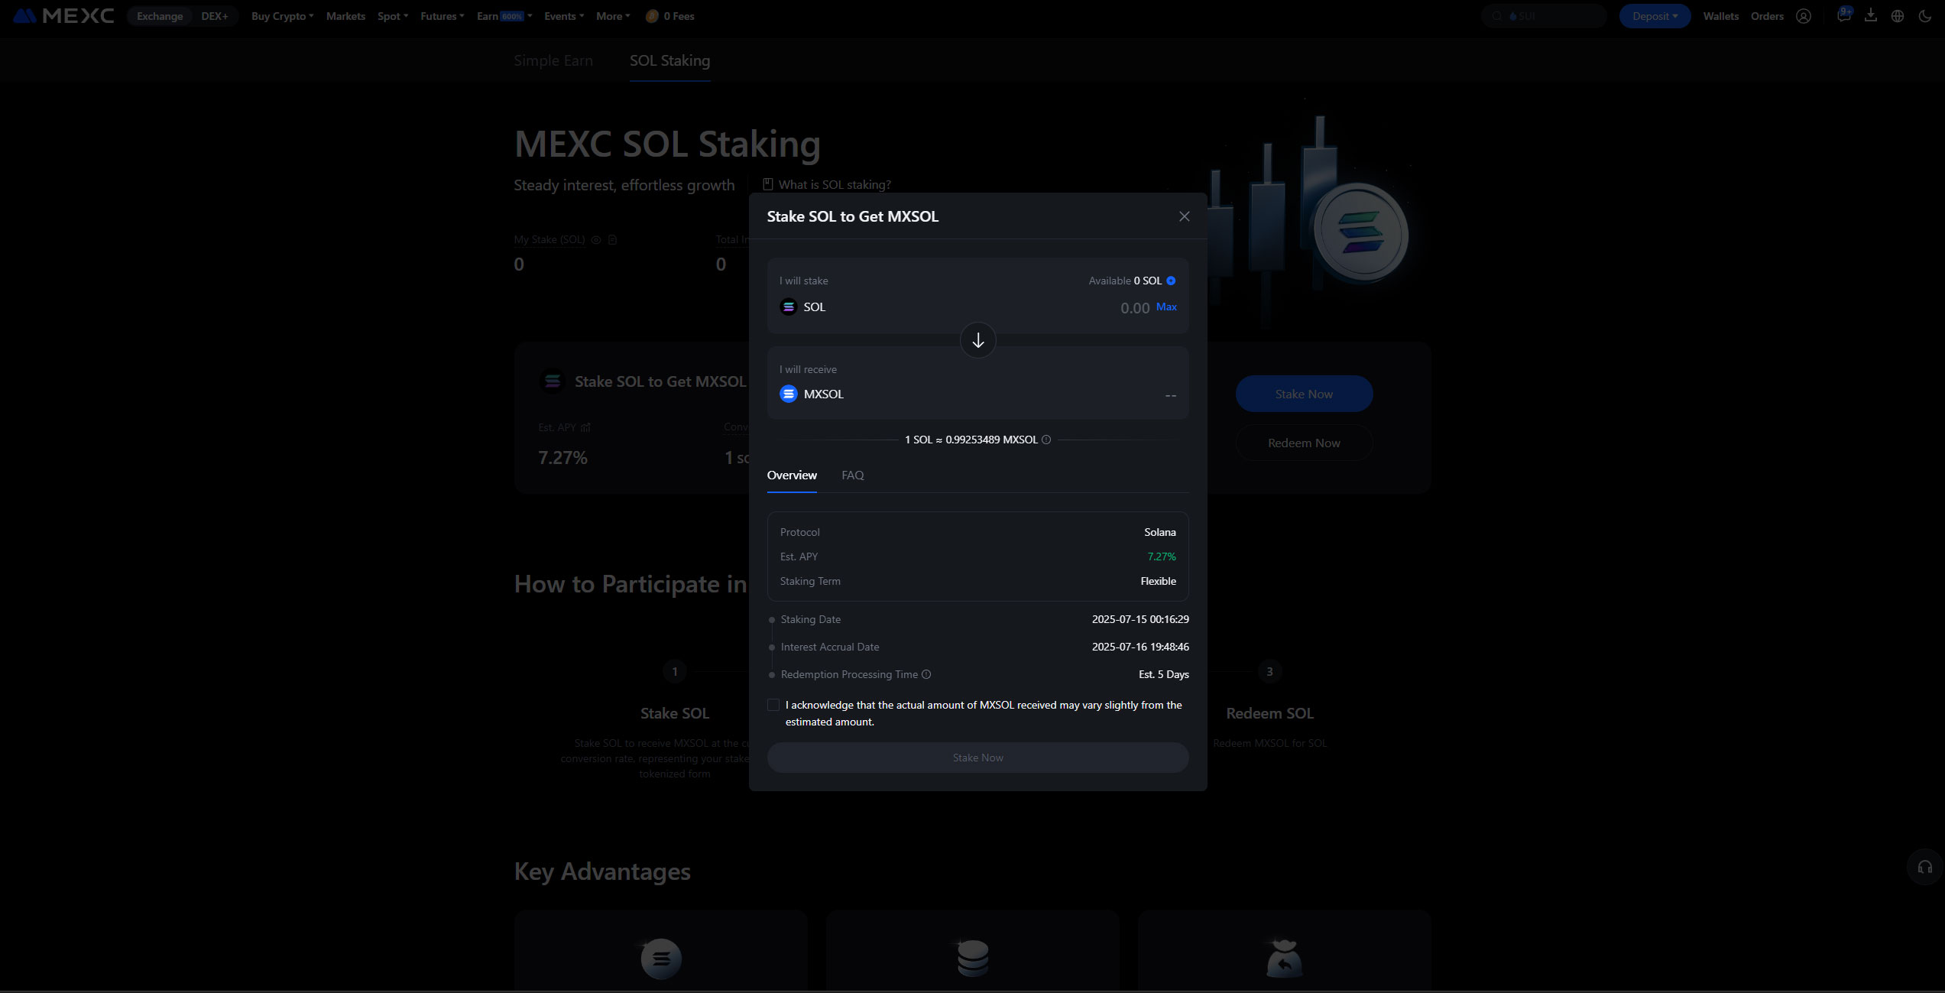
Task: Click the Staking Date 2025-07-15 00:16:29
Action: 1140,619
